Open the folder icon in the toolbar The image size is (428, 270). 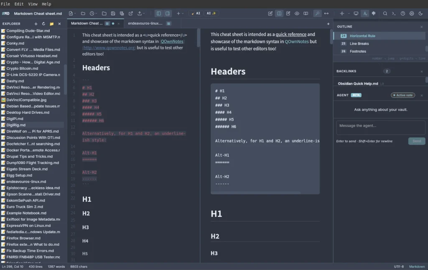(83, 13)
